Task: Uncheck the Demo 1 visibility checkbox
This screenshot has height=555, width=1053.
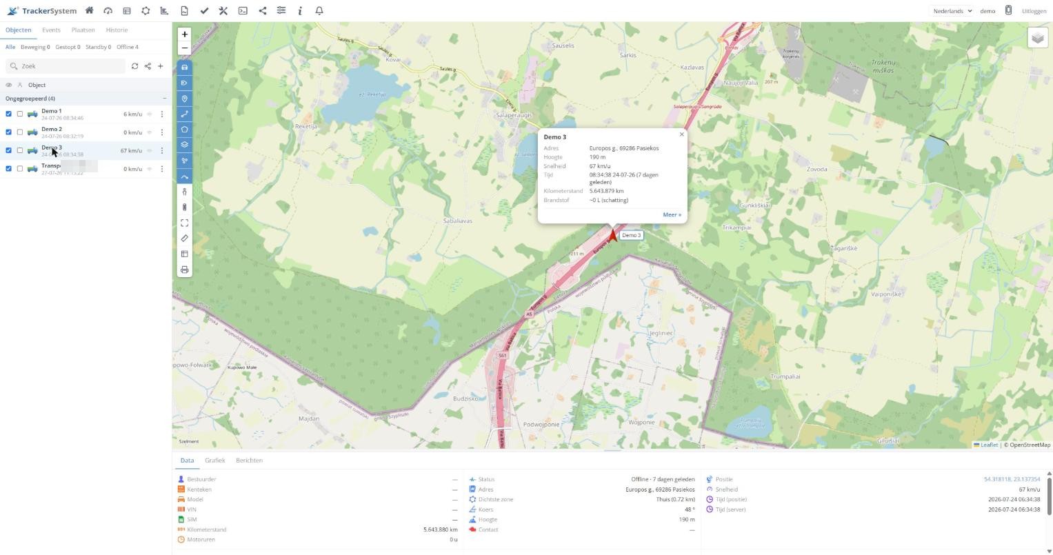Action: [9, 114]
